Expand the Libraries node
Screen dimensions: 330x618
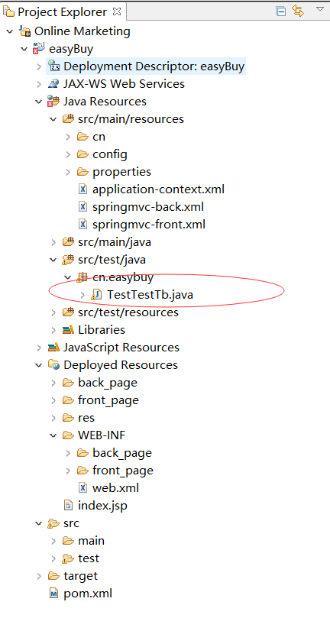(x=53, y=330)
